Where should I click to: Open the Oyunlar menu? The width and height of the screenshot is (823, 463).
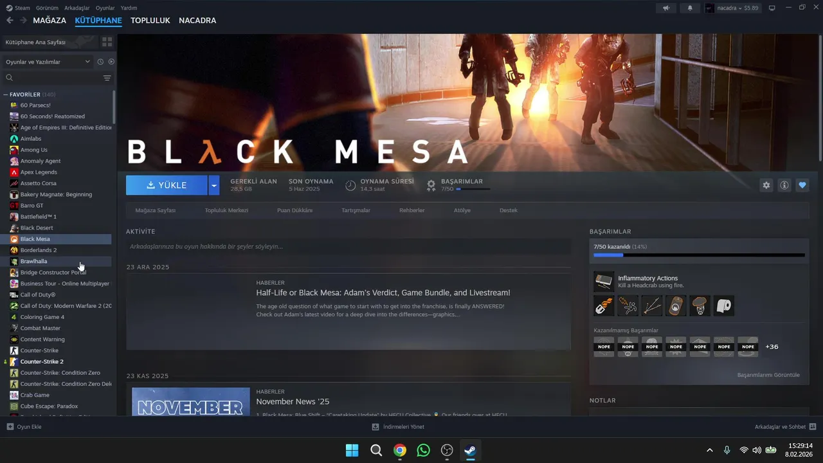(105, 8)
